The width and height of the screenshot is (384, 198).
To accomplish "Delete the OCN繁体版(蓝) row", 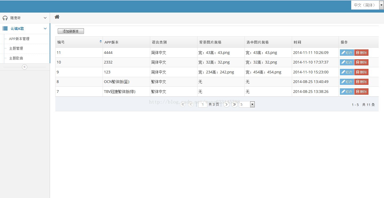I will 361,82.
